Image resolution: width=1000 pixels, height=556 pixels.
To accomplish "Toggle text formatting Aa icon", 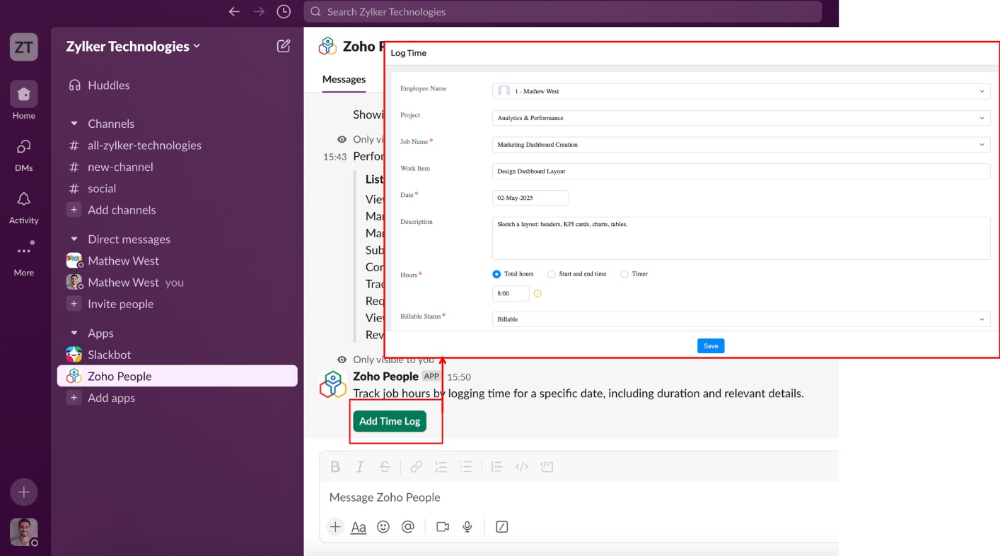I will coord(359,527).
